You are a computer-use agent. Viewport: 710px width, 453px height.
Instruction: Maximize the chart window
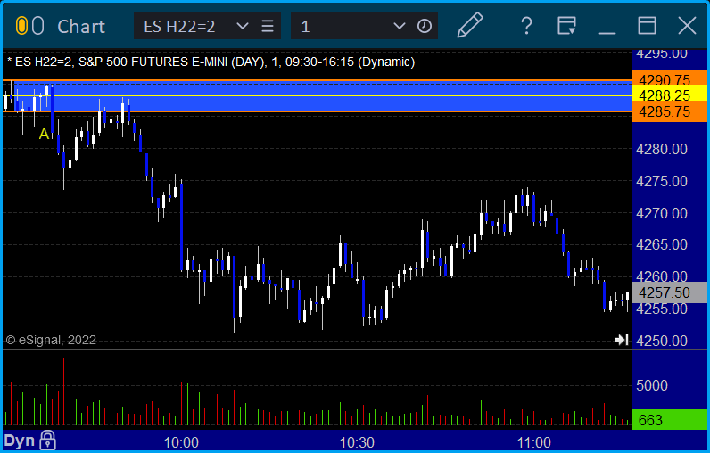(647, 26)
